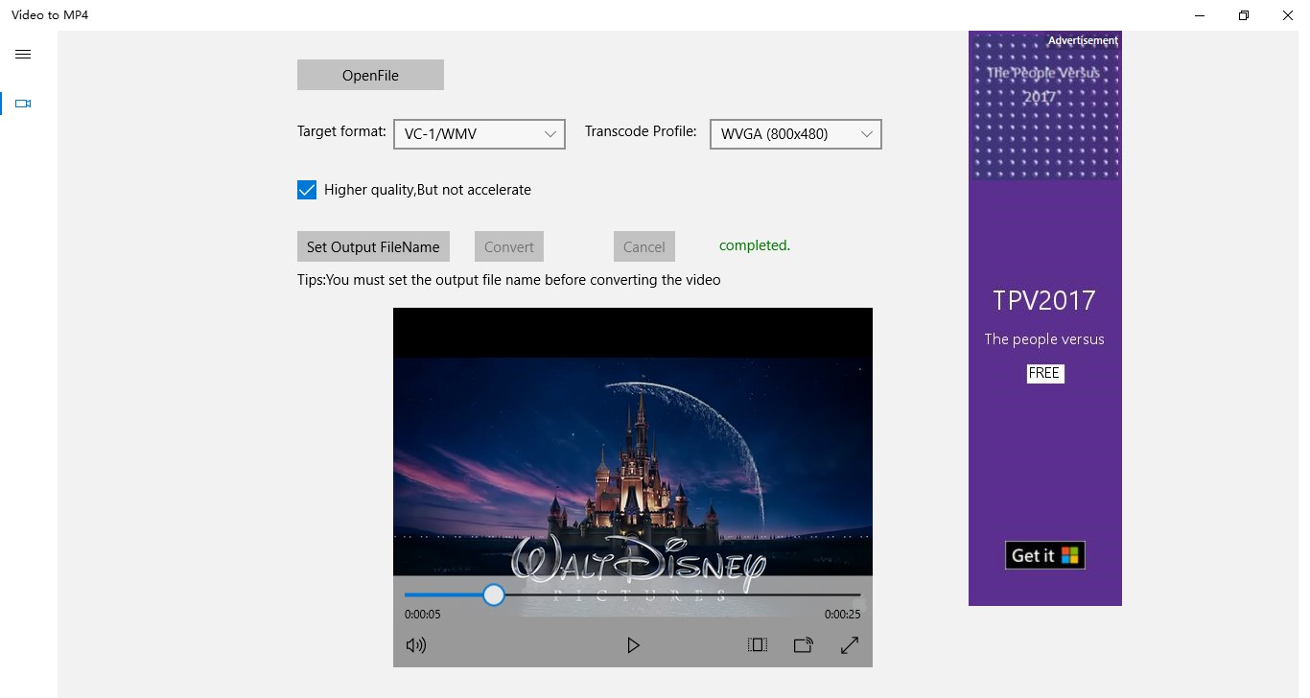This screenshot has height=698, width=1310.
Task: Click the Transcode Profile label
Action: coord(641,131)
